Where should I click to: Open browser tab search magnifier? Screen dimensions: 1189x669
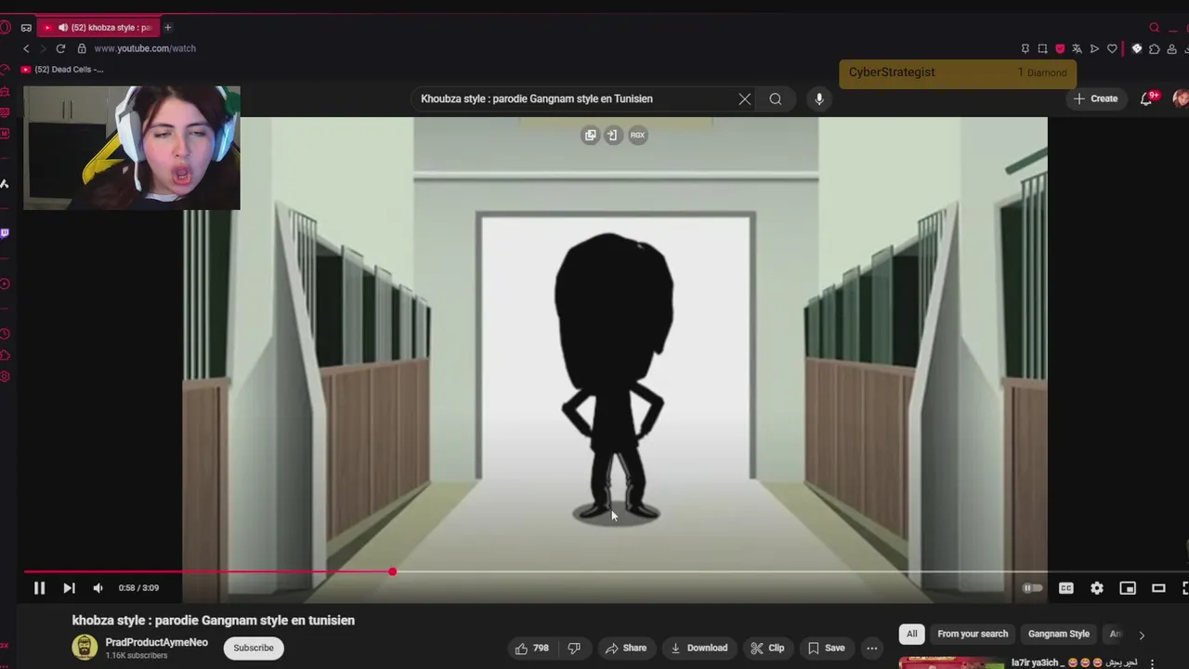(1154, 27)
